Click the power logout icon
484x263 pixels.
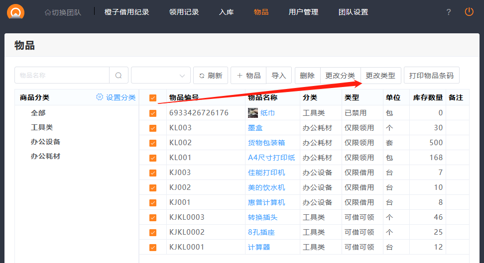[x=469, y=12]
